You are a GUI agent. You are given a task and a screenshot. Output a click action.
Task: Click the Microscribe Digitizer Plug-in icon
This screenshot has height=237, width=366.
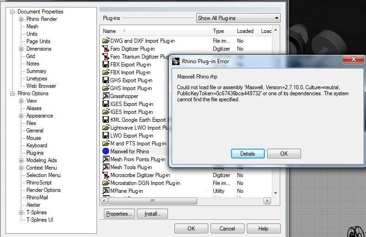point(106,175)
